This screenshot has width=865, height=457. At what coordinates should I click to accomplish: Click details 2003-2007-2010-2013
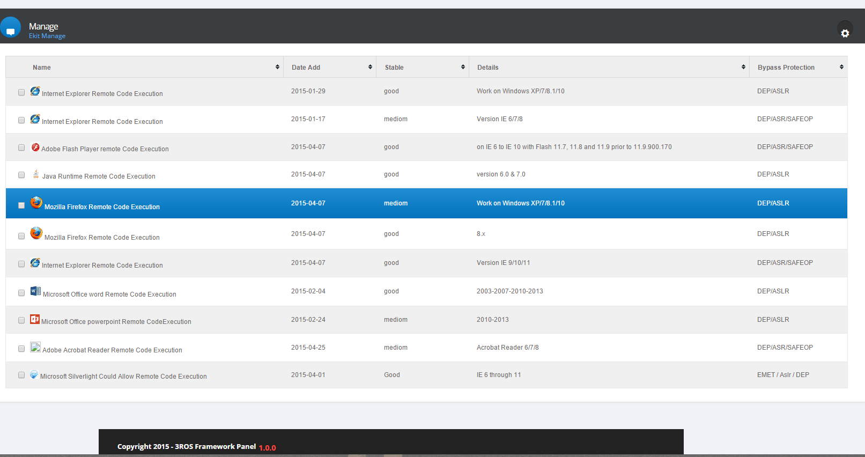(510, 291)
